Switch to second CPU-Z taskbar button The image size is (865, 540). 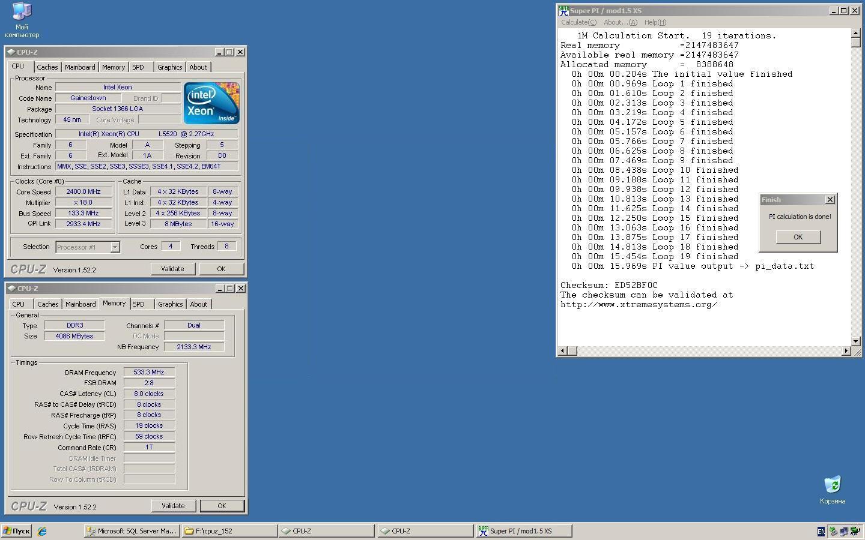pyautogui.click(x=425, y=531)
